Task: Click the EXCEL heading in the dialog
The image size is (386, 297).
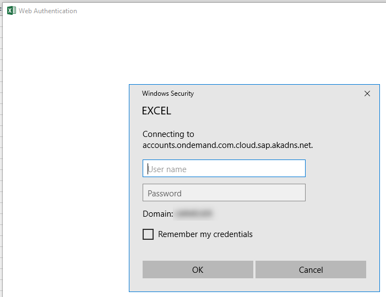Action: click(156, 111)
